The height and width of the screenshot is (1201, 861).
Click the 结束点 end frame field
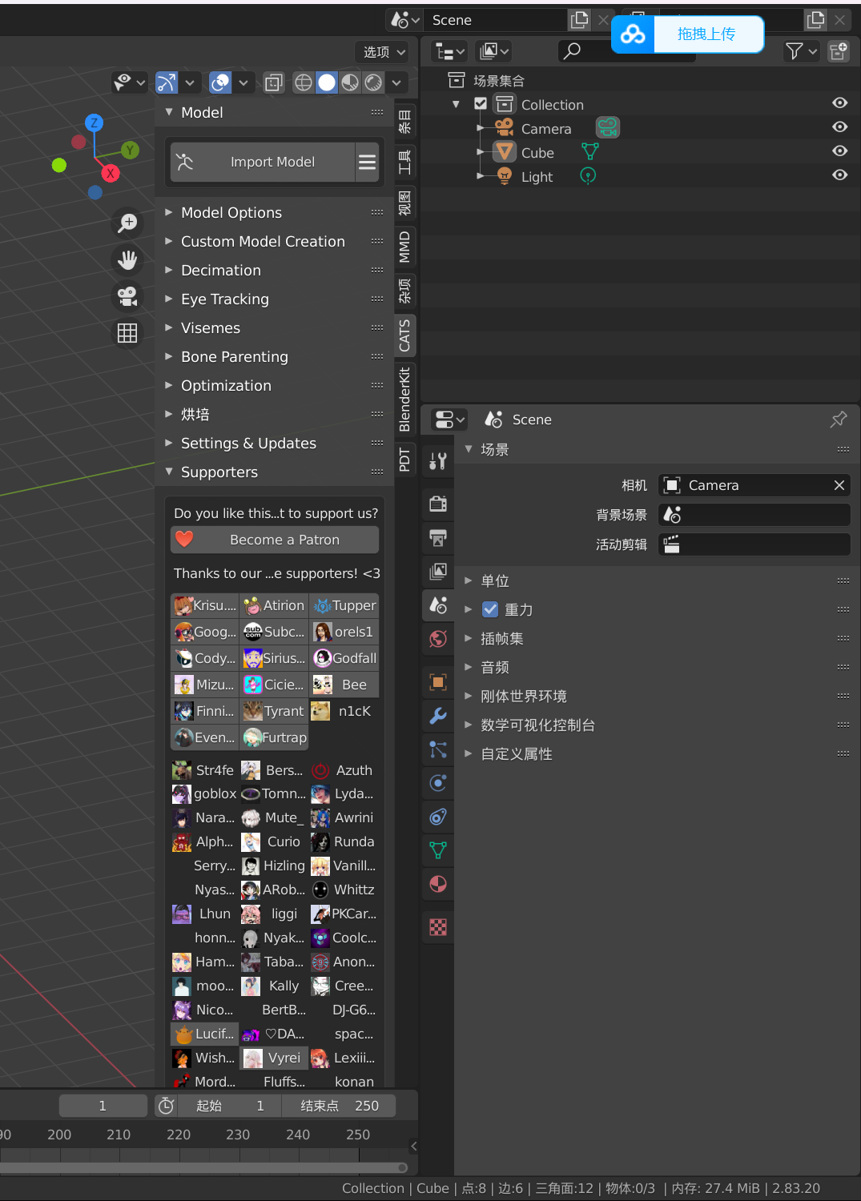340,1106
